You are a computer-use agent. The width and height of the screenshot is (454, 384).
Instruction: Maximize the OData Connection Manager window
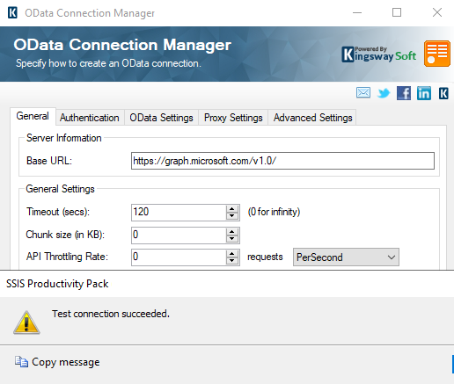pyautogui.click(x=397, y=12)
